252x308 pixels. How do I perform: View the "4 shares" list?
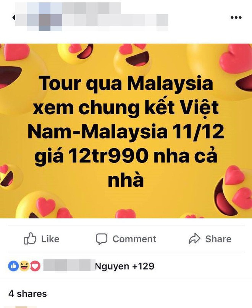pos(27,294)
